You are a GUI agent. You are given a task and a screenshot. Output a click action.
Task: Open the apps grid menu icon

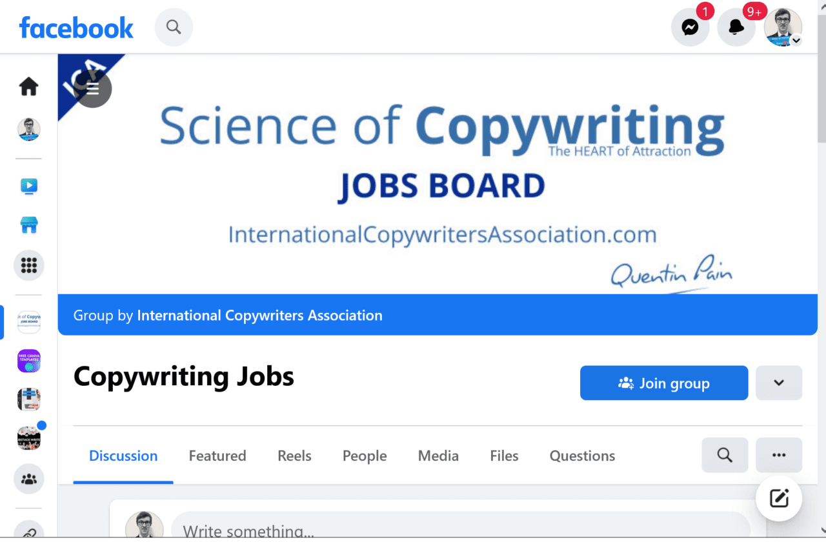coord(28,265)
